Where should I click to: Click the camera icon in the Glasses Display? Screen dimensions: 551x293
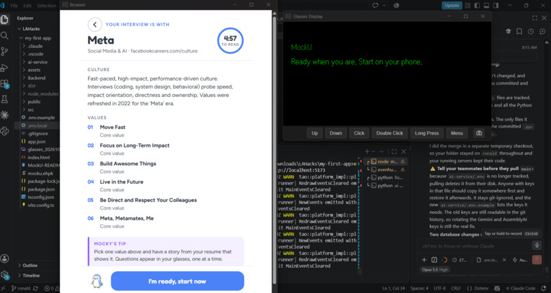(479, 133)
